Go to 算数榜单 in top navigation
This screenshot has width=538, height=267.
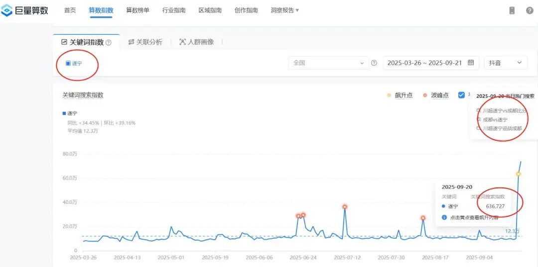[137, 10]
